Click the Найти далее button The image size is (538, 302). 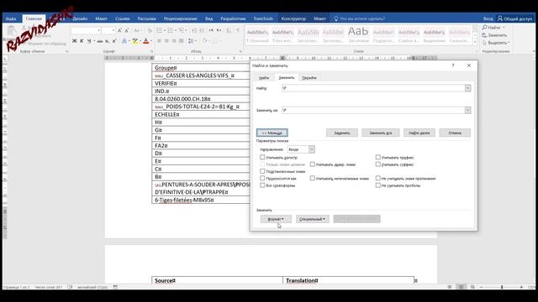point(419,133)
